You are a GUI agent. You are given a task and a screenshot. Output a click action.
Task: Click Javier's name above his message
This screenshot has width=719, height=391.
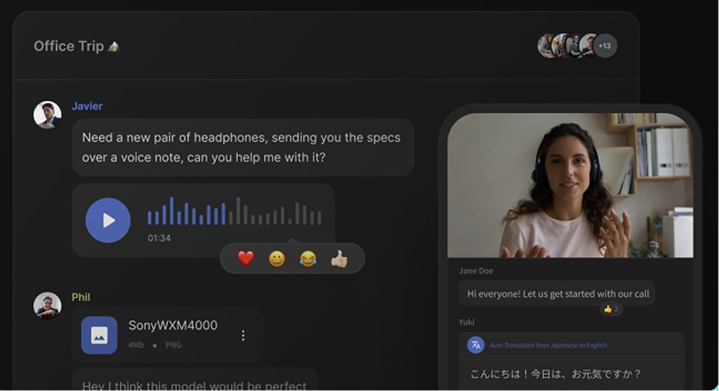pos(87,106)
